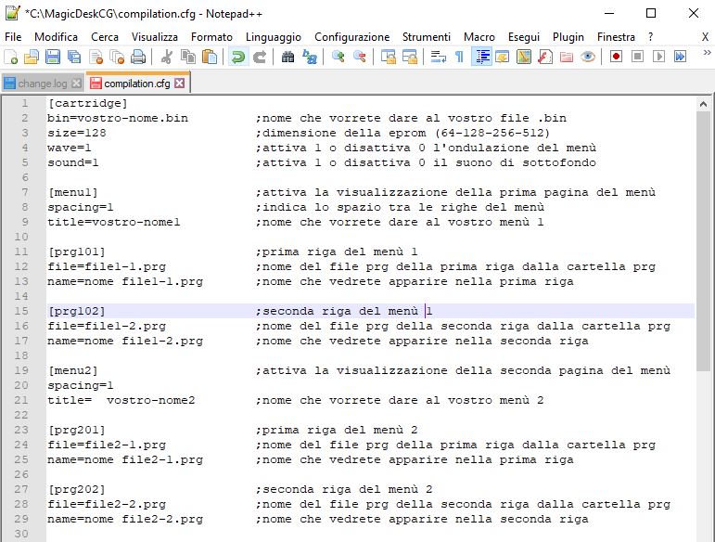Click on the "[prg102]" section header
The height and width of the screenshot is (542, 715).
pos(77,311)
